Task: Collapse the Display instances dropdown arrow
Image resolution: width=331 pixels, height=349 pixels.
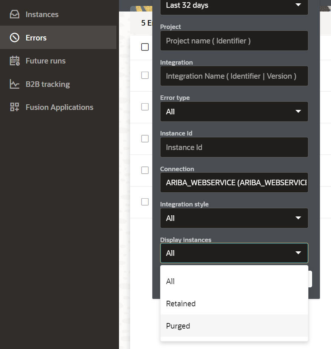Action: [x=298, y=253]
